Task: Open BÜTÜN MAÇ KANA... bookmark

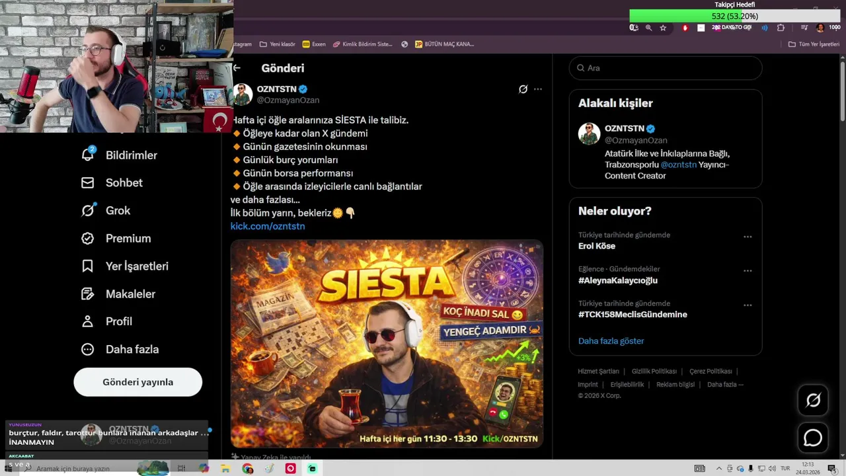Action: pos(444,44)
